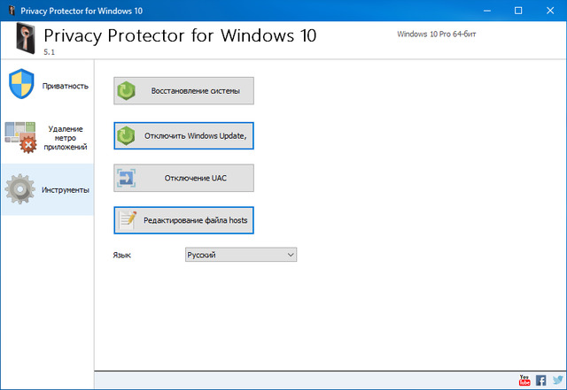Click the title bar app icon

(12, 11)
